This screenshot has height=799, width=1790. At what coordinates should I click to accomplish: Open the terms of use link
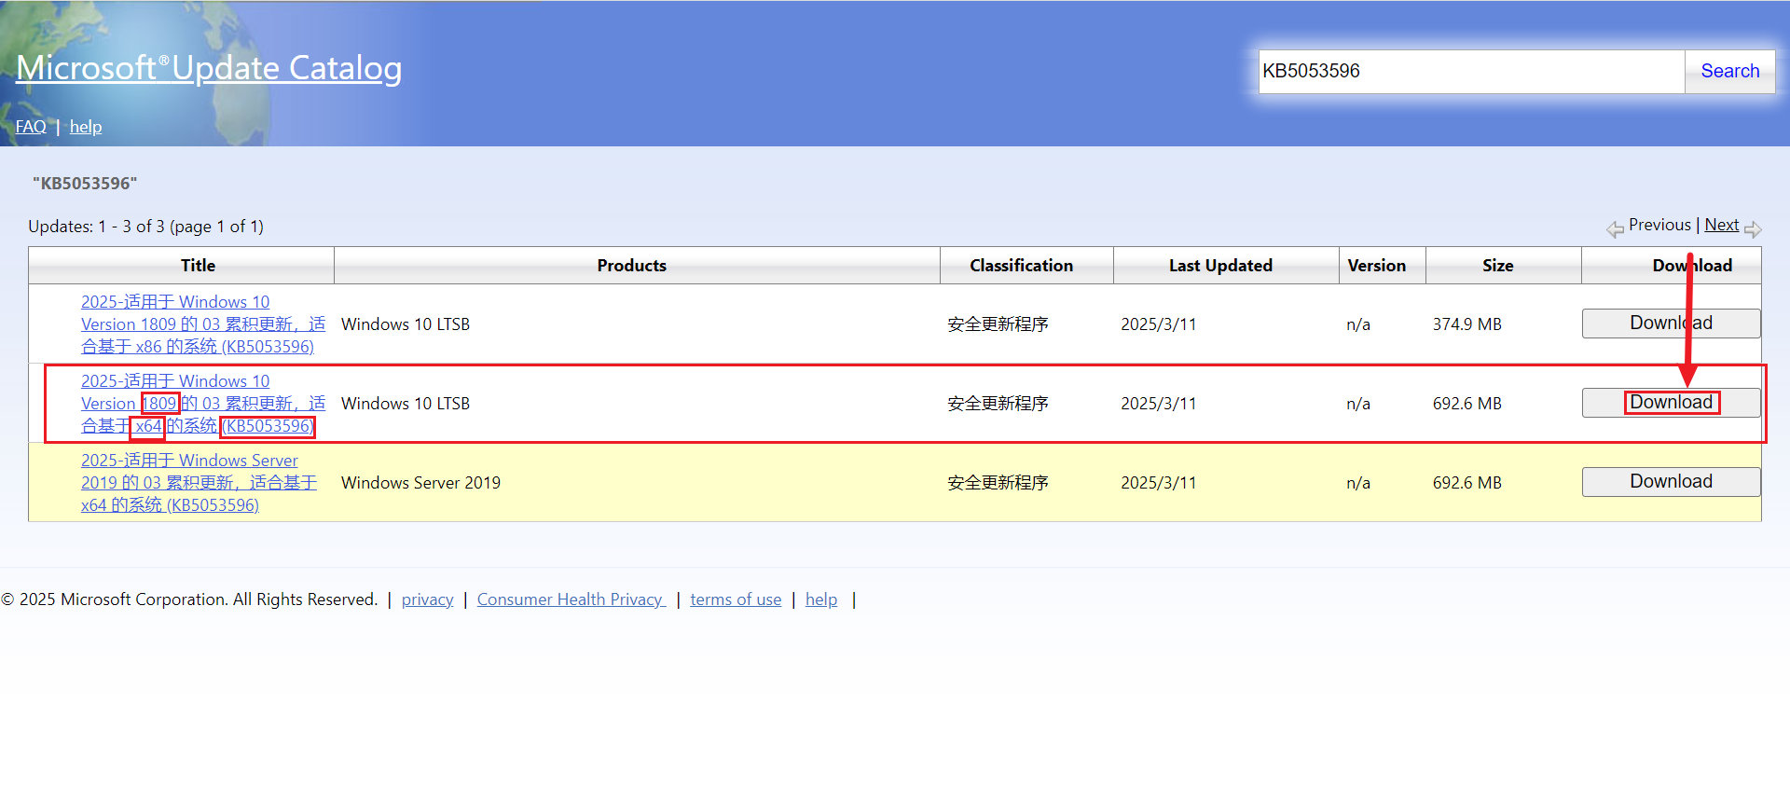click(736, 599)
